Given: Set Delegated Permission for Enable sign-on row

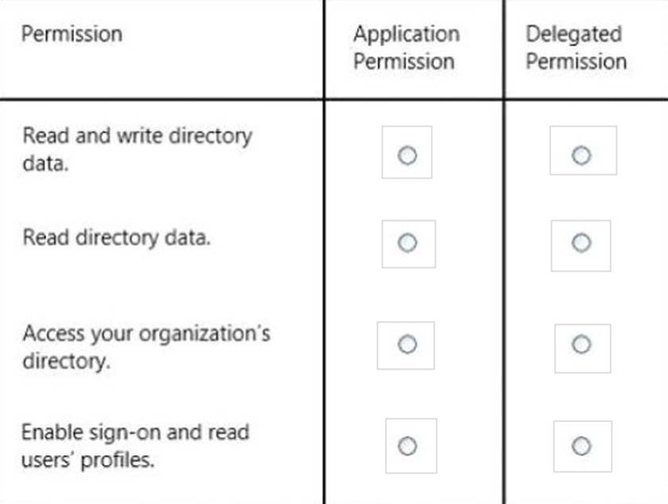Looking at the screenshot, I should [x=581, y=445].
